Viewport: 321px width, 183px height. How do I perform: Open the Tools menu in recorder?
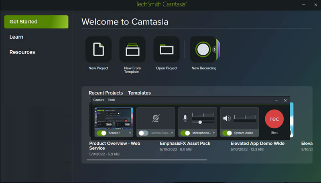pyautogui.click(x=112, y=100)
